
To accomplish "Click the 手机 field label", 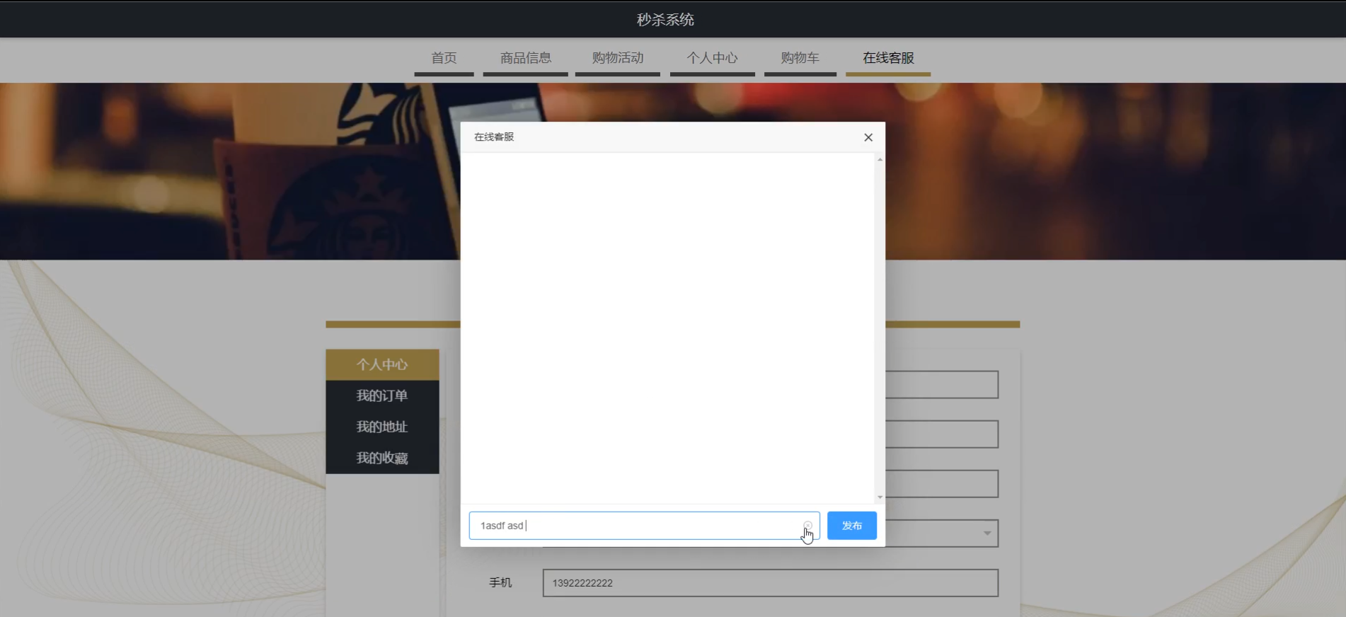I will [500, 582].
